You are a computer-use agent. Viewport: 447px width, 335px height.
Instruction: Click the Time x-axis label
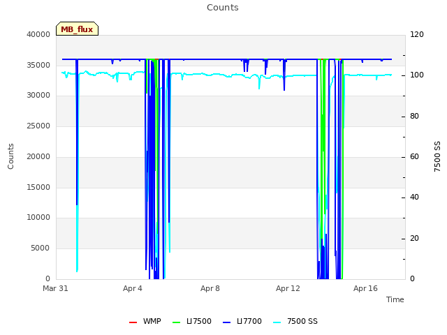[395, 299]
